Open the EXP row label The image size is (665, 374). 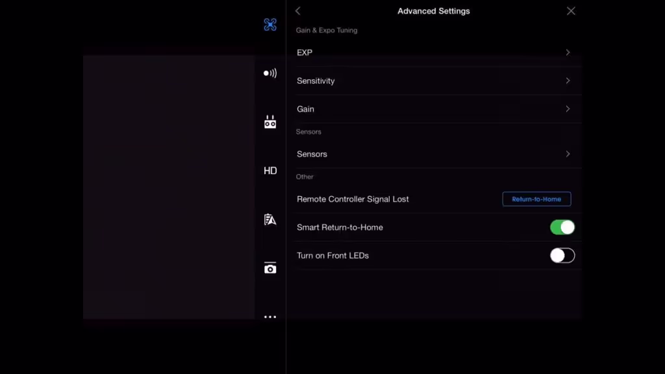pyautogui.click(x=305, y=53)
